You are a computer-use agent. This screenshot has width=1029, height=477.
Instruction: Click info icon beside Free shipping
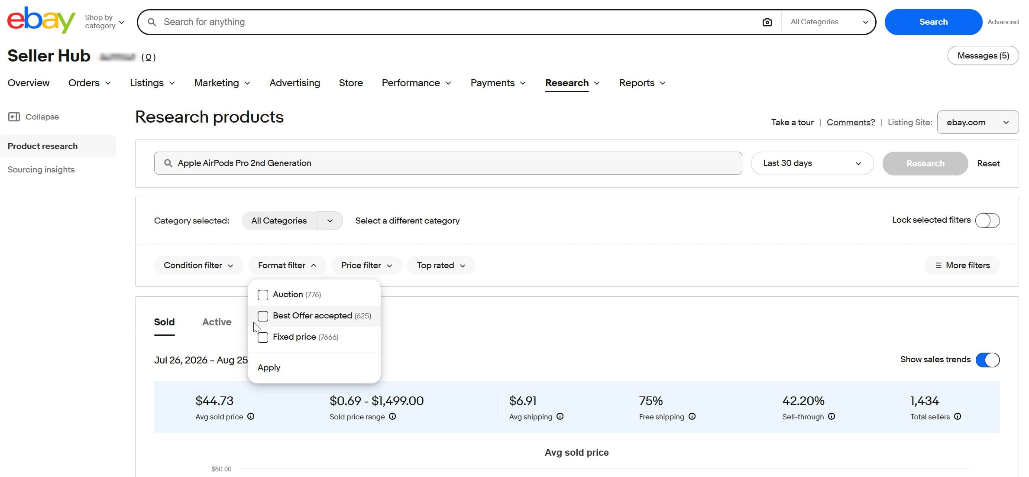point(692,416)
